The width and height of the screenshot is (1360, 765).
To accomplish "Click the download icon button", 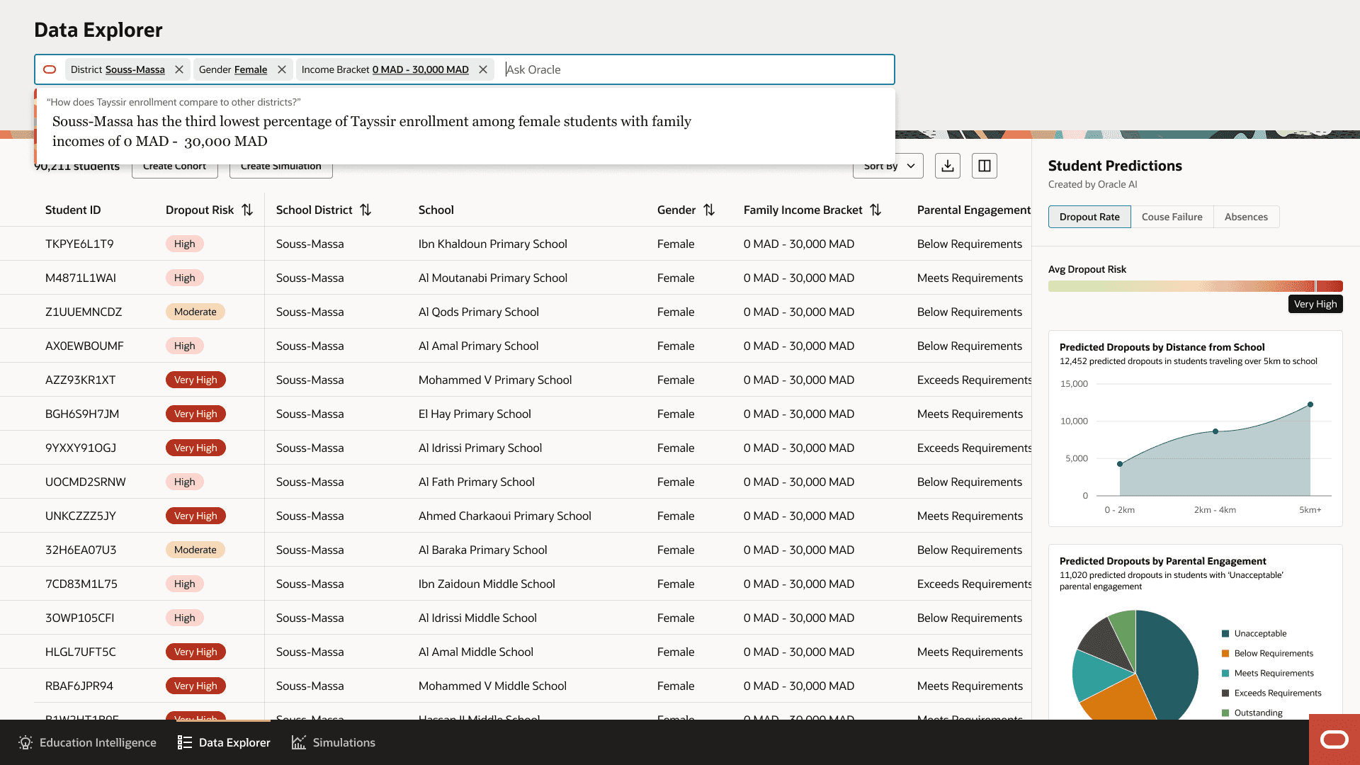I will (948, 166).
